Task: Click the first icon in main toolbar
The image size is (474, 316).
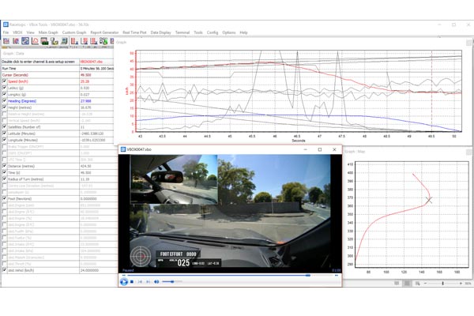Action: [x=5, y=40]
